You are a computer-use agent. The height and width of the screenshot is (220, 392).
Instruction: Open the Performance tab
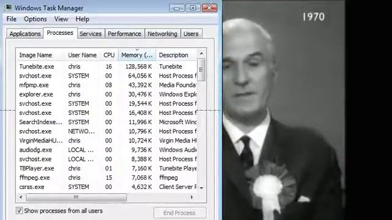[x=124, y=34]
